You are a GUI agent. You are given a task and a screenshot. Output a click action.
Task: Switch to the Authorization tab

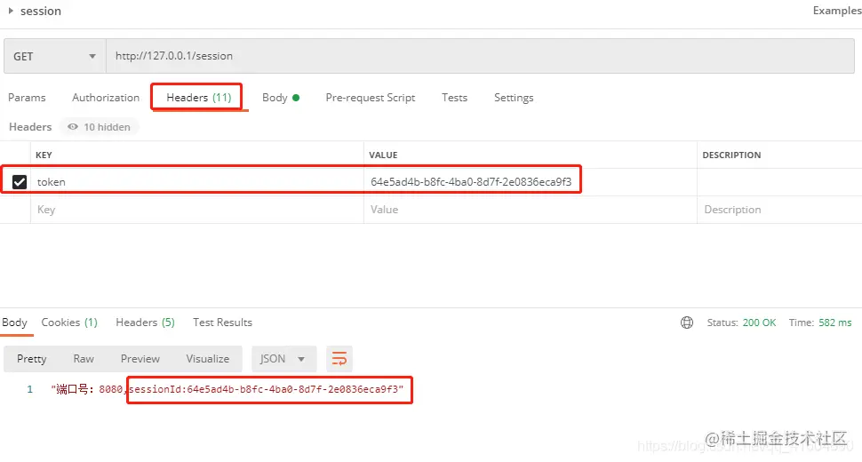pos(106,98)
